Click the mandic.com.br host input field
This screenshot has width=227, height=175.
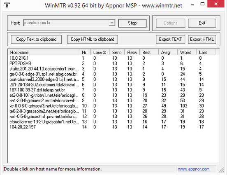(x=66, y=23)
